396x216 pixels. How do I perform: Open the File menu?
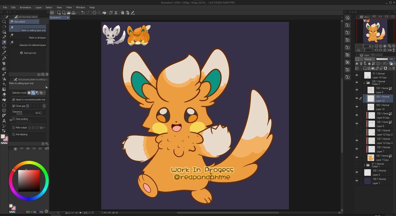(5, 7)
